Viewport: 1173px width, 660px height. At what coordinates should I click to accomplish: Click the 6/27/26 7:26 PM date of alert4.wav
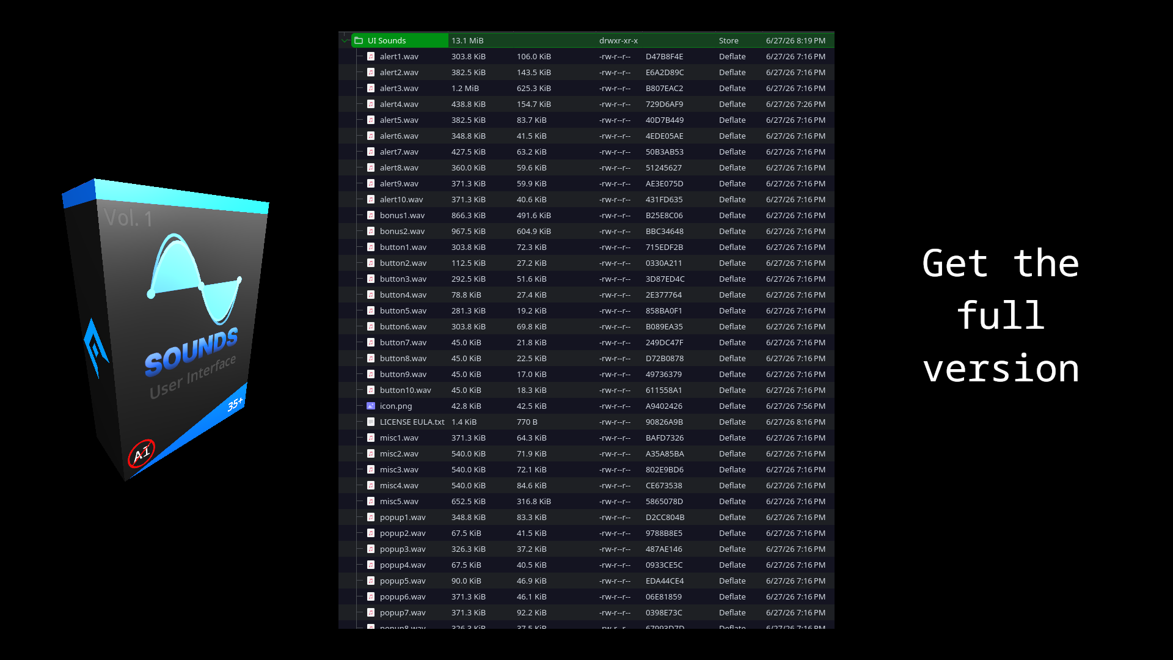pyautogui.click(x=795, y=104)
